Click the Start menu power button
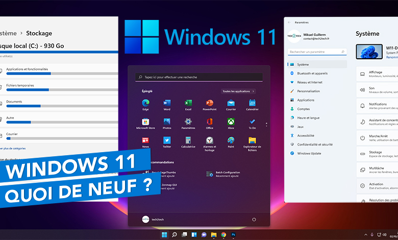This screenshot has height=240, width=398. 254,220
